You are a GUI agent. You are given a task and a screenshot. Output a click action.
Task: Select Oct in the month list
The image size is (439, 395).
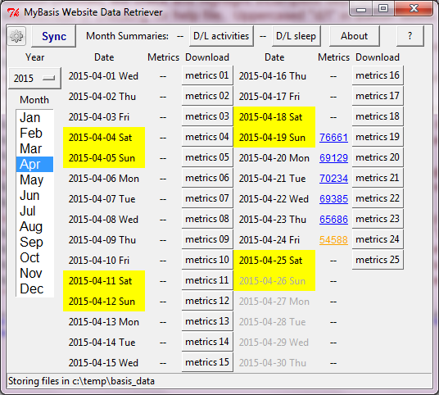(x=34, y=257)
